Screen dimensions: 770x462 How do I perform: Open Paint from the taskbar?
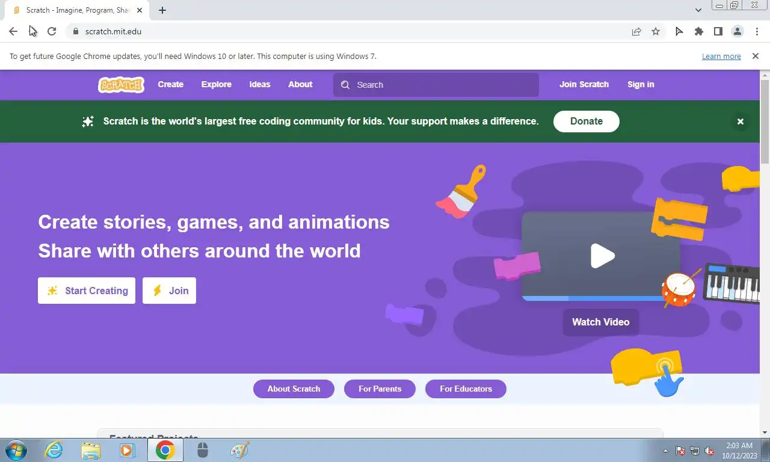[x=239, y=450]
